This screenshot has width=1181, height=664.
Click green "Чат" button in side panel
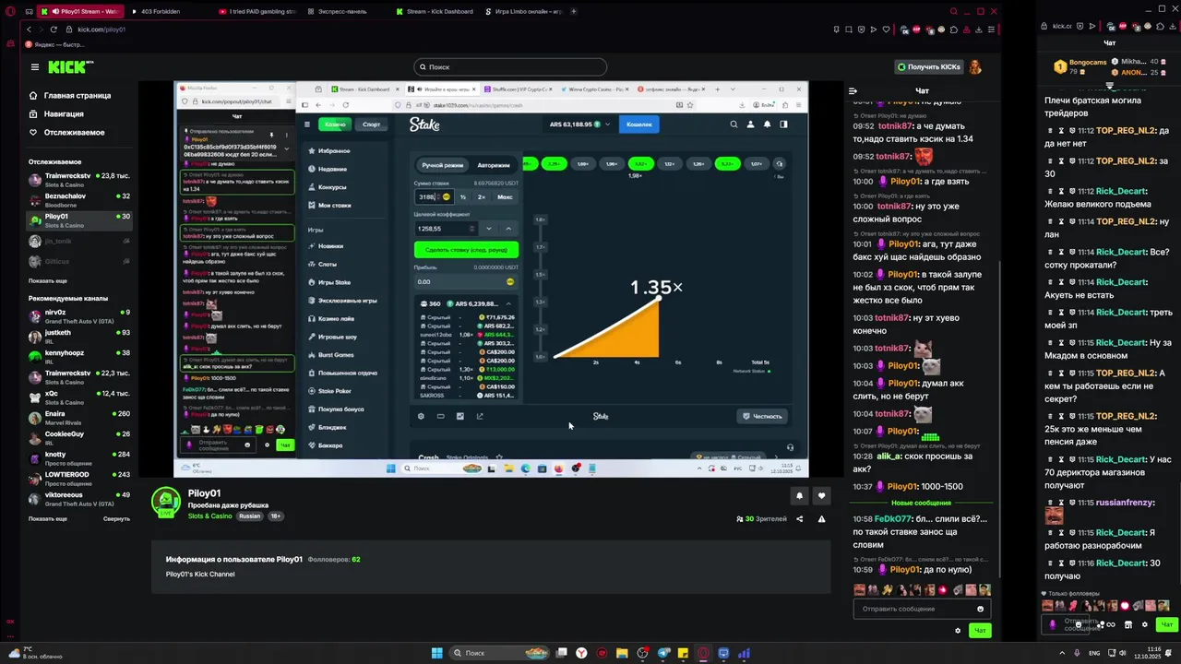pos(1167,624)
